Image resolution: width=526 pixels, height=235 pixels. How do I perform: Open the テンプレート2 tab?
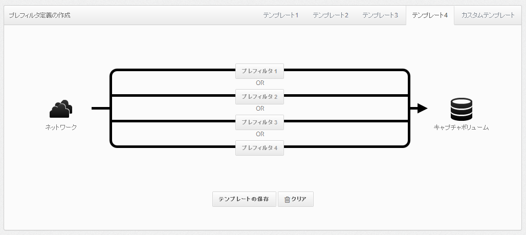[331, 15]
